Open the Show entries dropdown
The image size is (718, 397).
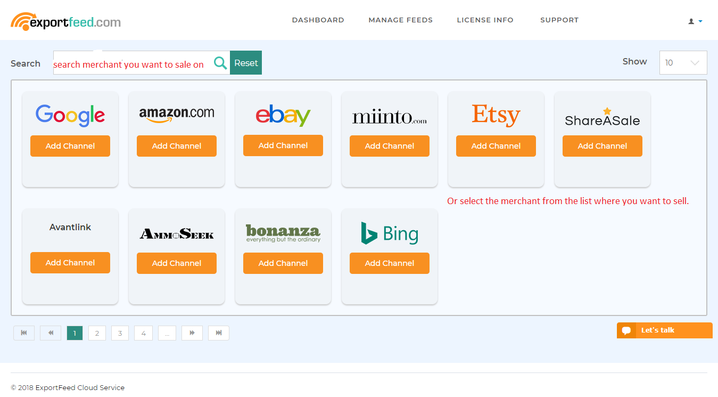683,62
